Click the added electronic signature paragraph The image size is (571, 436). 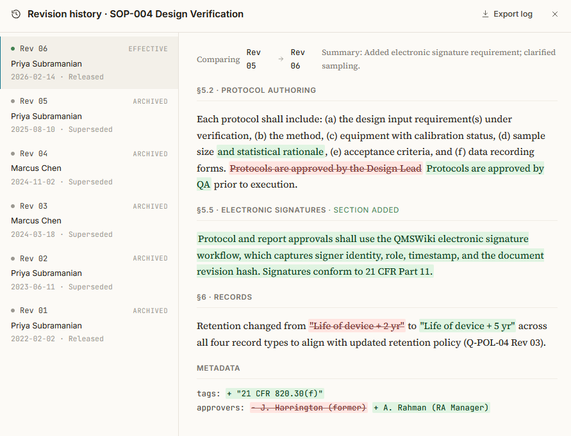[x=370, y=255]
